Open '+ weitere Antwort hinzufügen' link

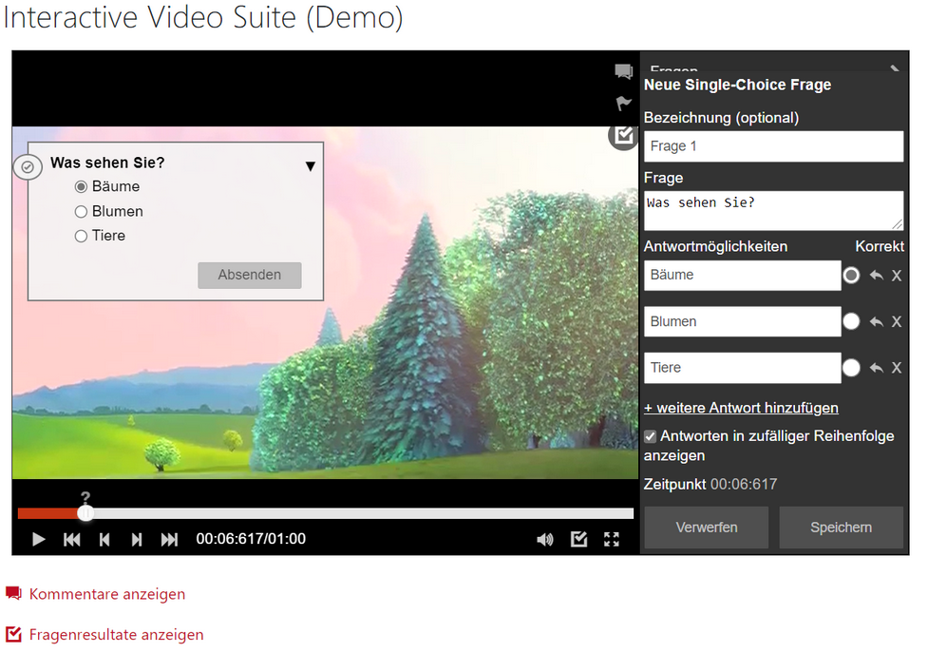pos(741,408)
